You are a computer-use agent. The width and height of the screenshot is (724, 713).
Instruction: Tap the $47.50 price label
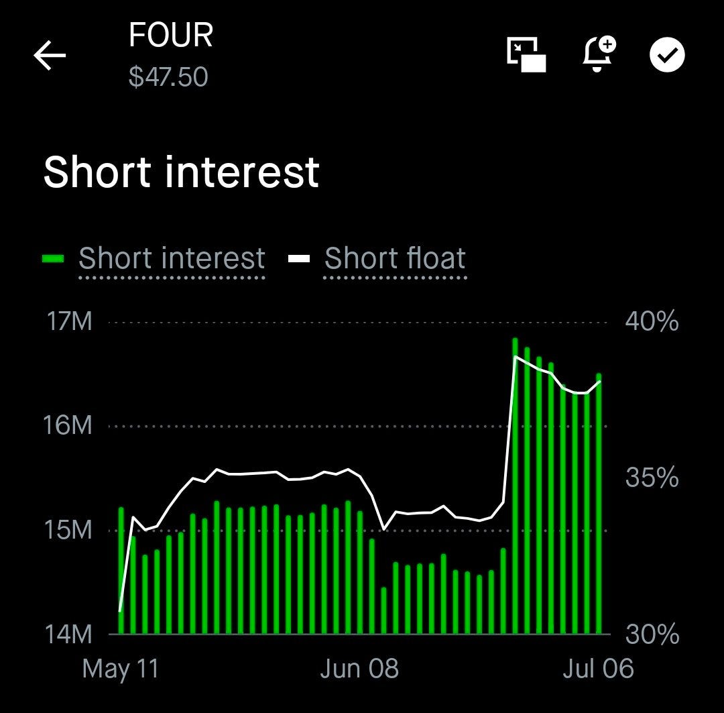click(168, 76)
